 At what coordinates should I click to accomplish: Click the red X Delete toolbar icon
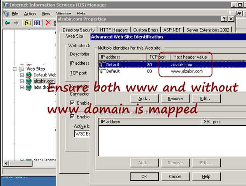coord(48,23)
